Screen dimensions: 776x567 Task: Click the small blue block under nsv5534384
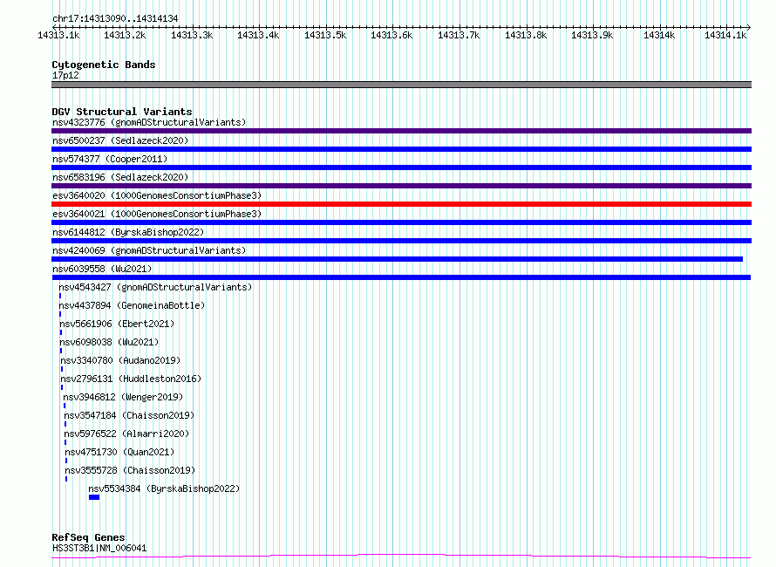[94, 497]
